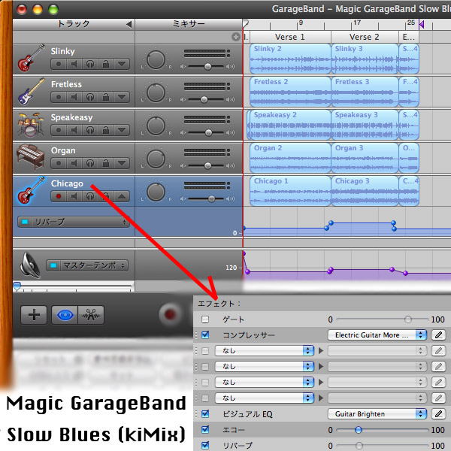Select the Speakeasy drum kit icon
The width and height of the screenshot is (451, 451).
tap(31, 125)
